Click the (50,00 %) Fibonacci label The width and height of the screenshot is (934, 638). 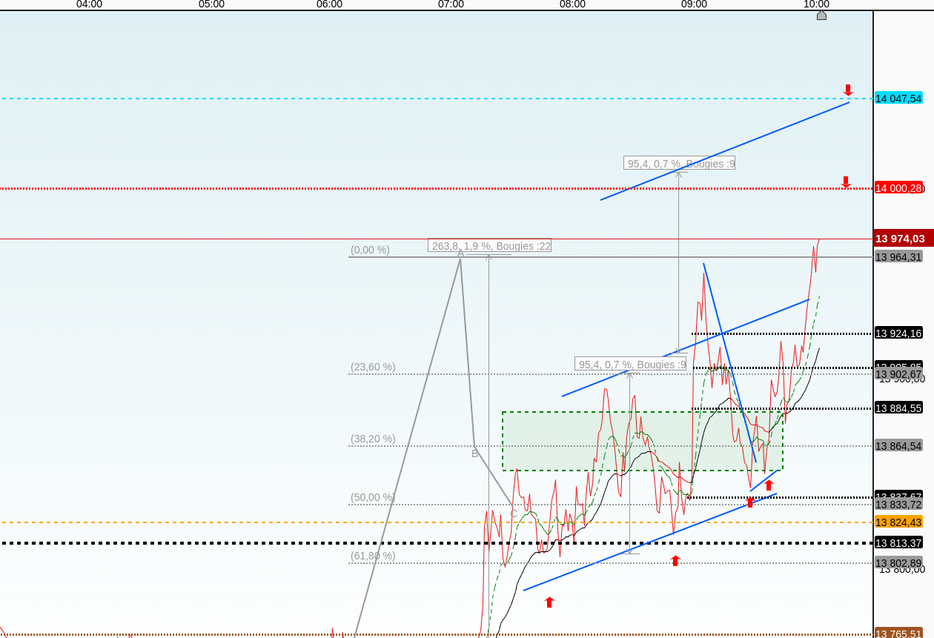coord(373,497)
